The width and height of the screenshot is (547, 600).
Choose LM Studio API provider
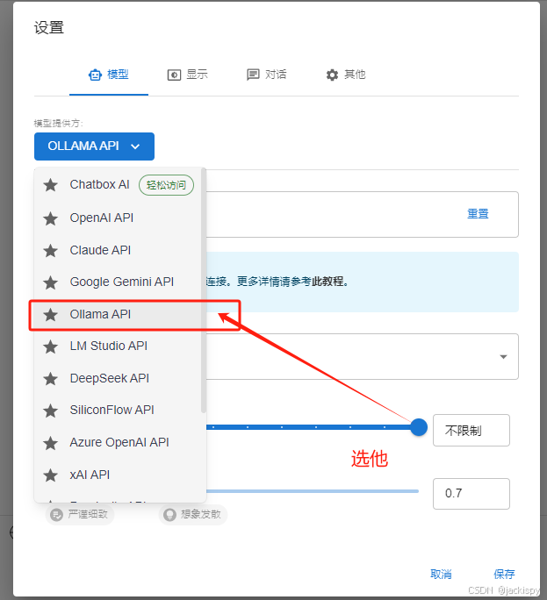tap(118, 346)
